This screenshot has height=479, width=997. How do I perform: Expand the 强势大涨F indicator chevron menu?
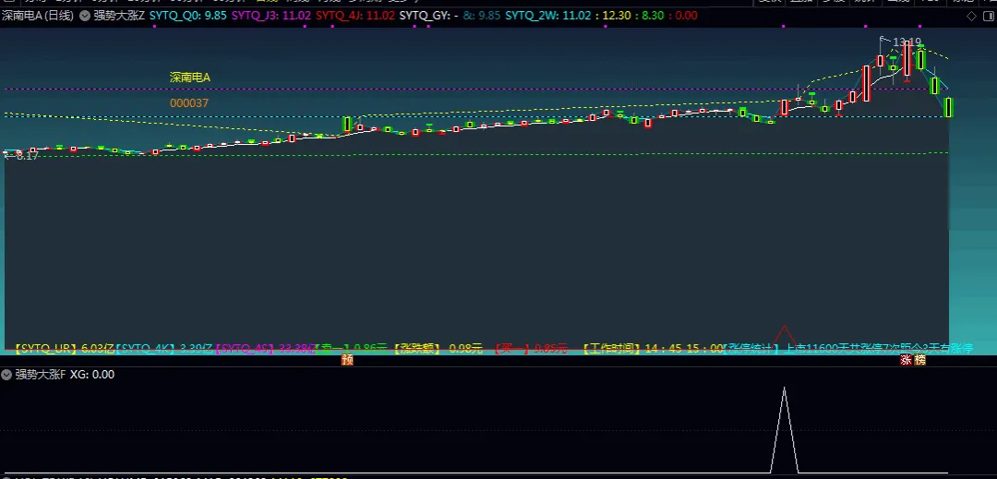[x=6, y=375]
